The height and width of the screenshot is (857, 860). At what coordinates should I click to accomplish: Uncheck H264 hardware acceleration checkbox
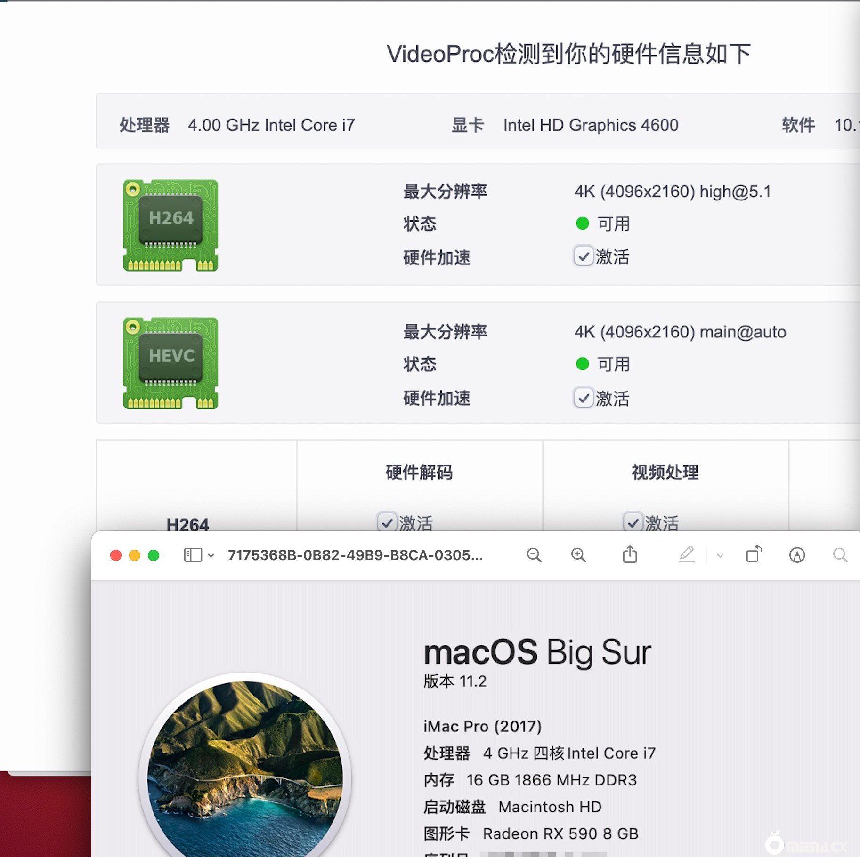(x=583, y=257)
